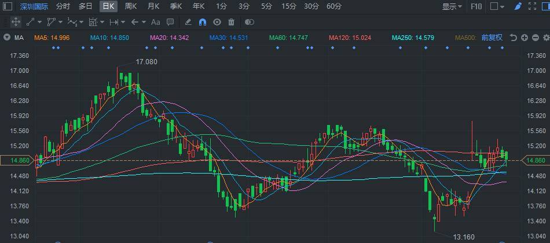Select the chart measurement tool

[93, 22]
